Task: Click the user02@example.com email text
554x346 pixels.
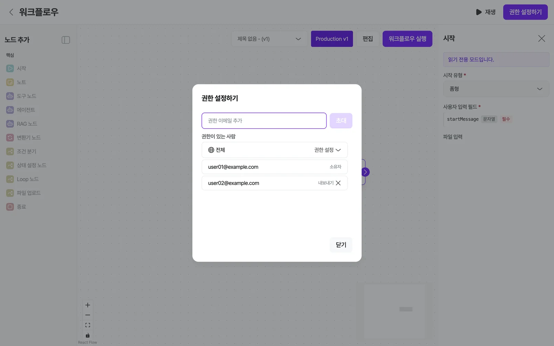Action: (x=233, y=183)
